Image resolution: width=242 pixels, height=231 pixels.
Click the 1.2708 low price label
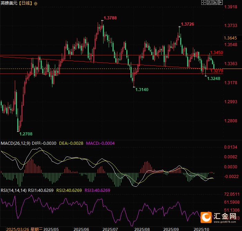(x=26, y=134)
